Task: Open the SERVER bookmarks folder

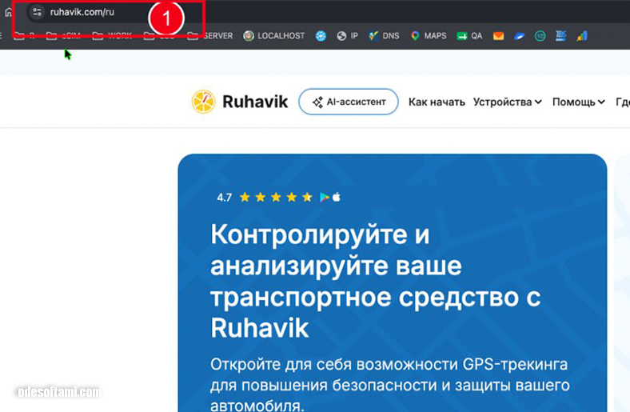Action: (x=210, y=36)
